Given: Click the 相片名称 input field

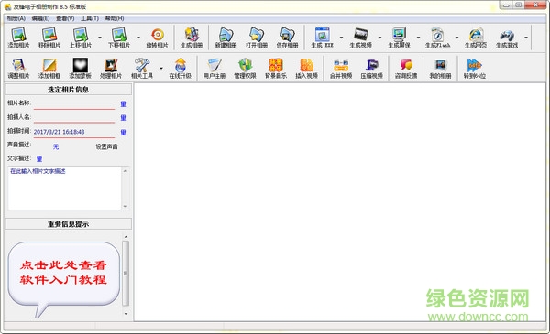Looking at the screenshot, I should [74, 104].
